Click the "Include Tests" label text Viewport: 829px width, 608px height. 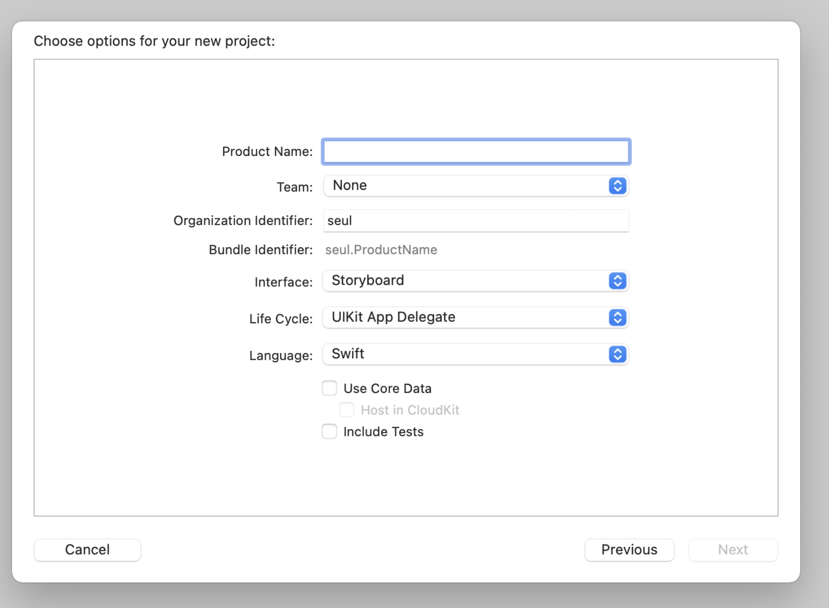pos(383,432)
